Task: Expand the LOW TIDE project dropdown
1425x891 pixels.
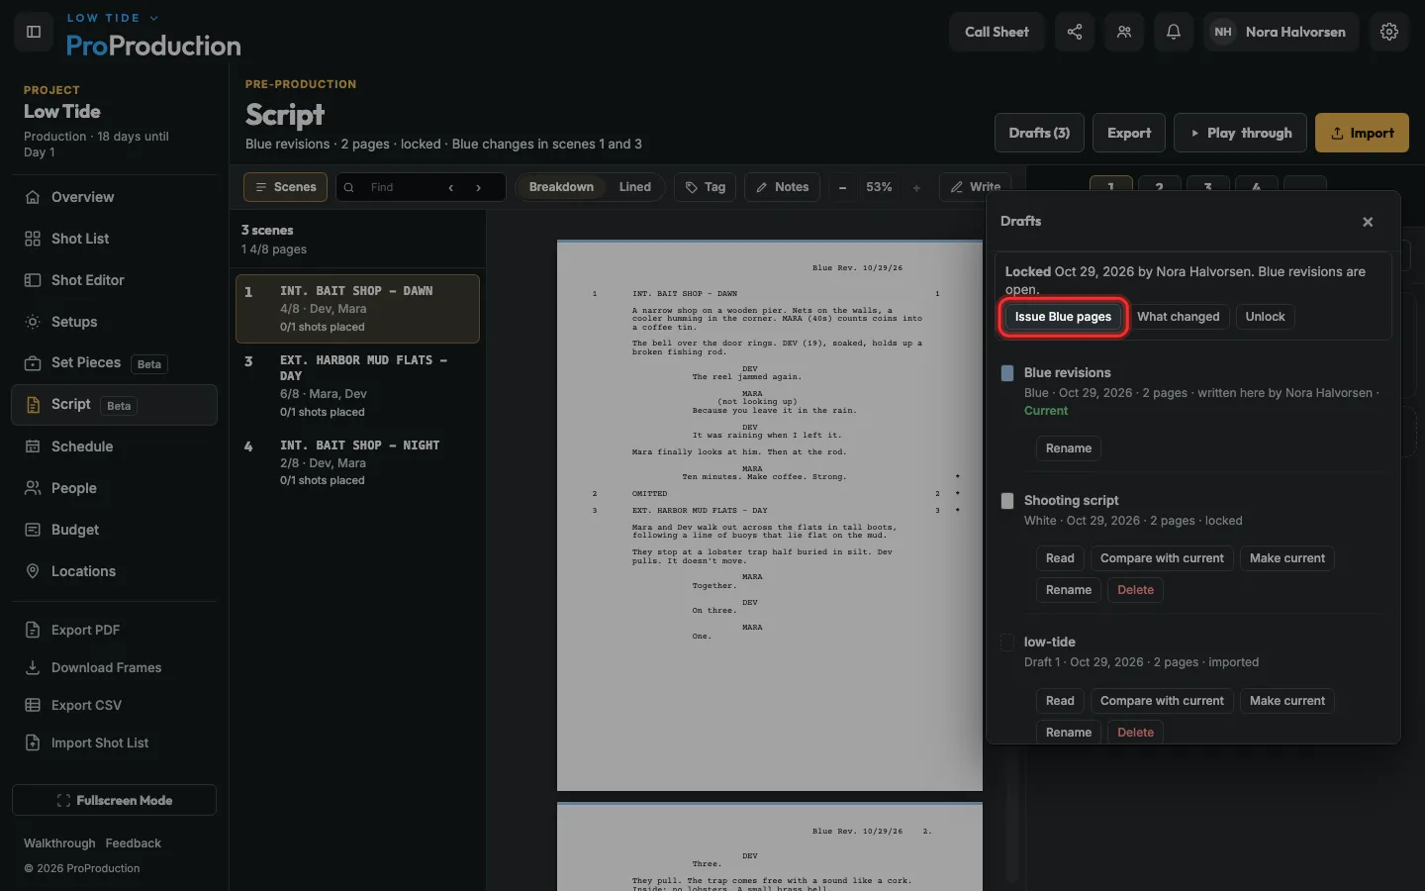Action: pos(112,18)
